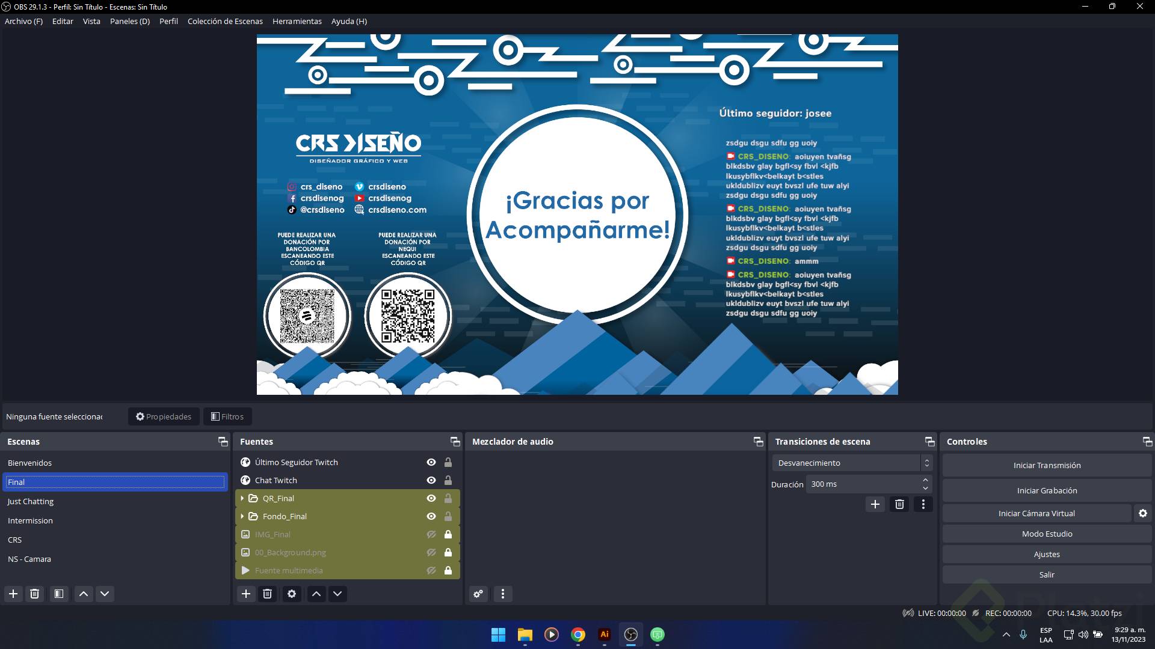This screenshot has width=1155, height=649.
Task: Remove selected source with trash icon
Action: coord(268,594)
